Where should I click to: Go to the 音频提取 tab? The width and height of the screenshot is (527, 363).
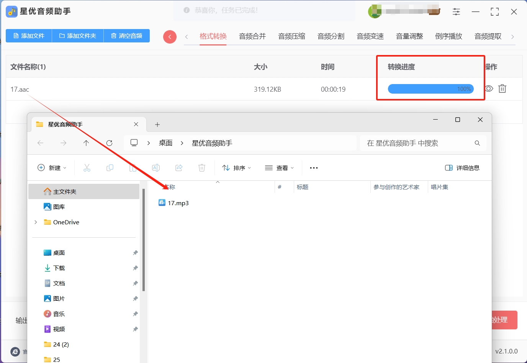coord(488,36)
